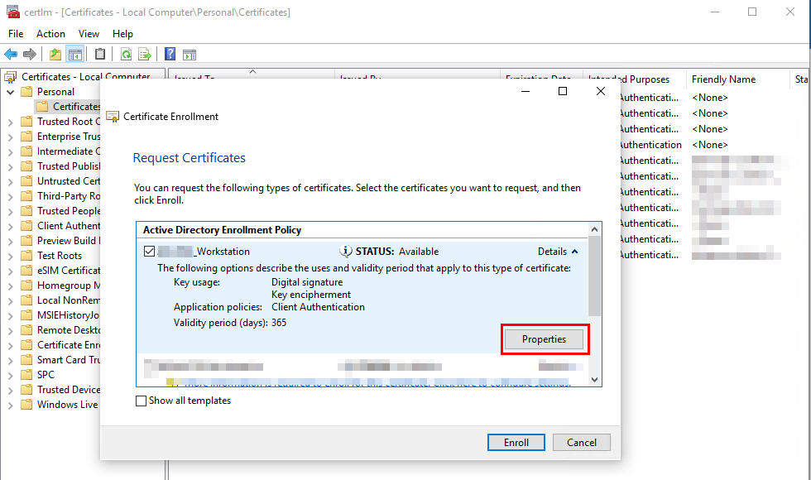Image resolution: width=811 pixels, height=480 pixels.
Task: Uncheck the Workstation certificate template checkbox
Action: click(x=148, y=251)
